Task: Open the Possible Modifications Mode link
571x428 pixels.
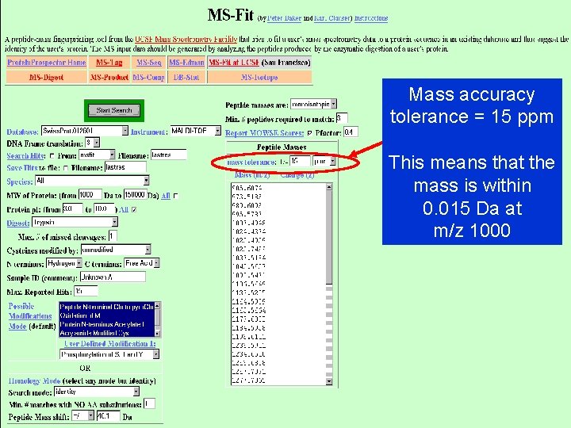Action: point(30,316)
